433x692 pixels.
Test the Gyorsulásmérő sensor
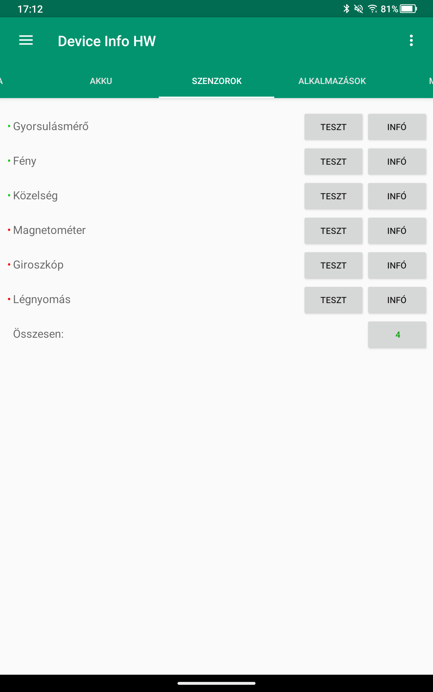click(333, 127)
